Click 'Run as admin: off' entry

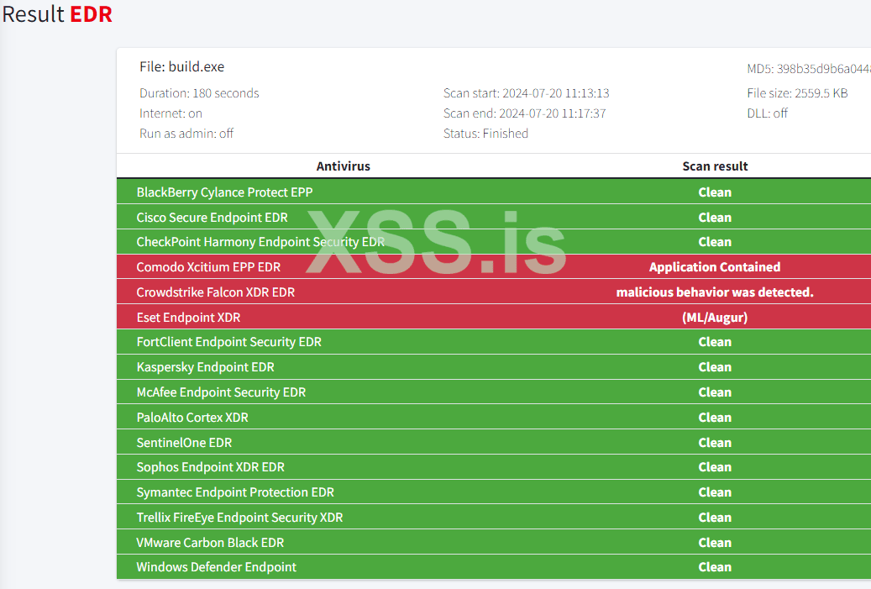[x=186, y=134]
